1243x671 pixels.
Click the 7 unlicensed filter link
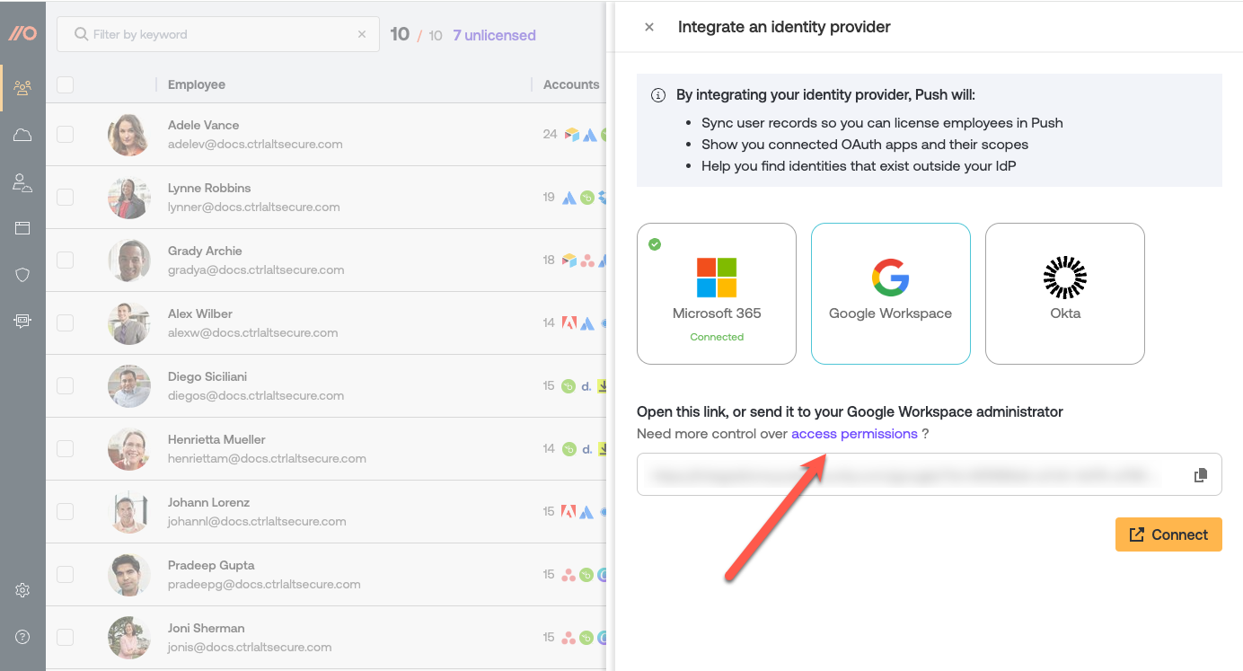494,35
